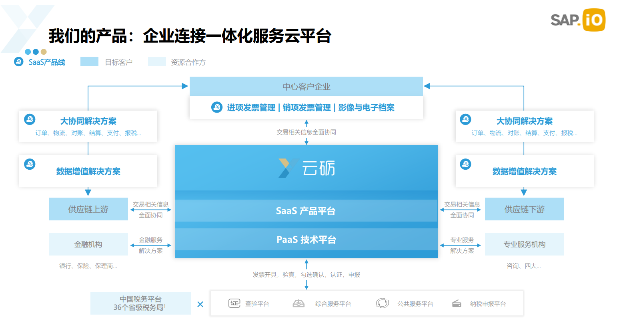Click the 目标客户 legend text
The width and height of the screenshot is (617, 319).
(x=119, y=62)
